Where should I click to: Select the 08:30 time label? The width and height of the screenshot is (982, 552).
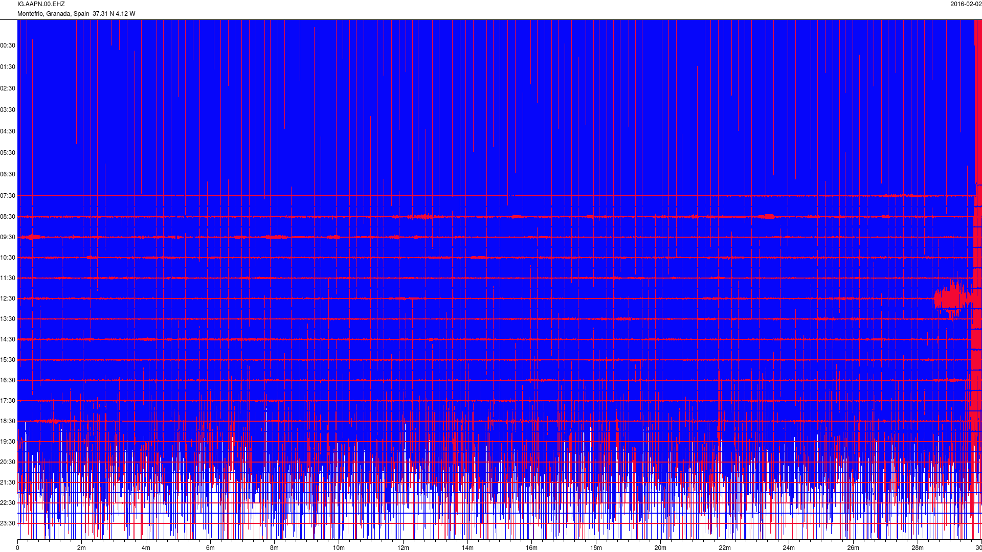click(8, 217)
